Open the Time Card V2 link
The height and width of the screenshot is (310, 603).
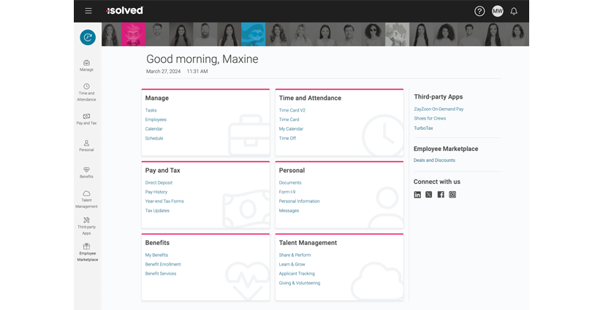[292, 110]
